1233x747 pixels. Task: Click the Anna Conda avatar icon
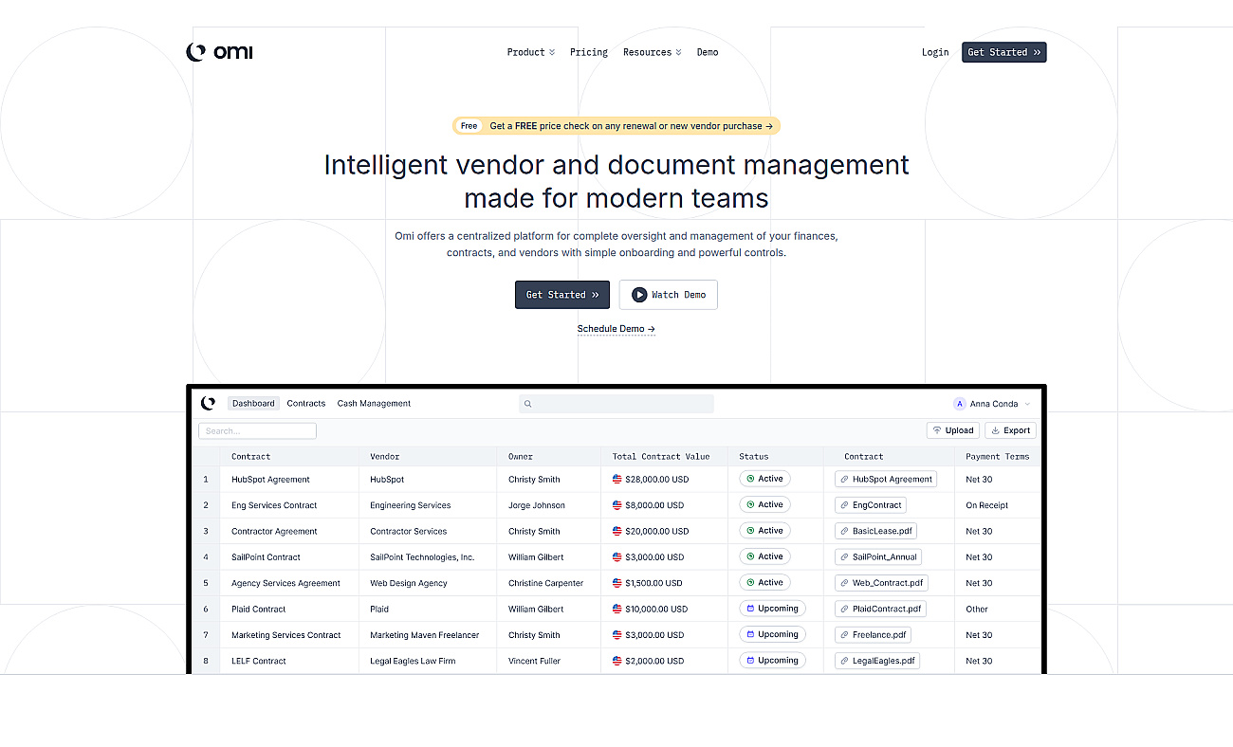click(x=960, y=404)
